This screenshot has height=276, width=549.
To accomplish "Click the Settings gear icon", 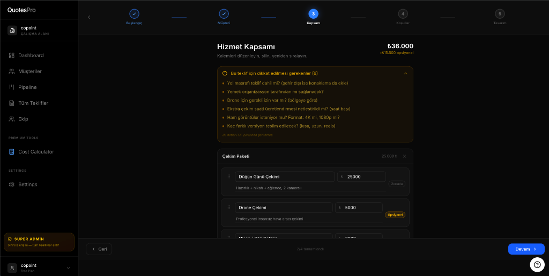I will click(12, 185).
